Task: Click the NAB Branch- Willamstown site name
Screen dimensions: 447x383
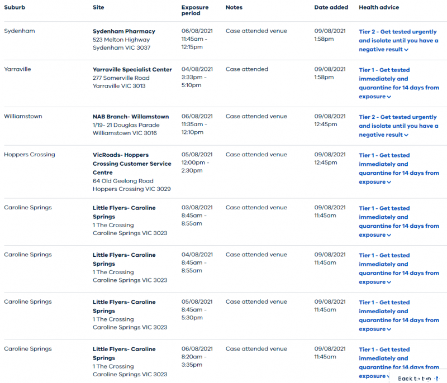Action: 131,117
